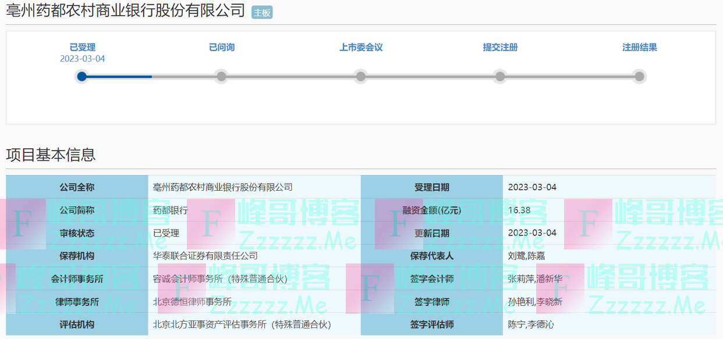Click 北京德恒律师事务所 cell
The width and height of the screenshot is (723, 339).
[x=254, y=301]
